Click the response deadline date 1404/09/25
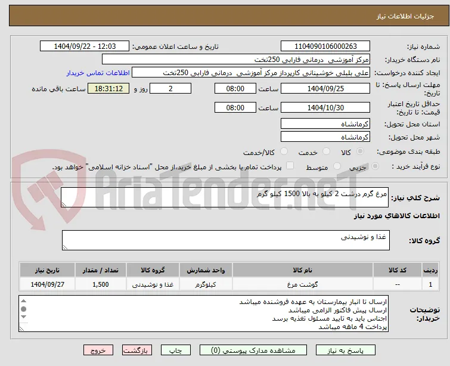This screenshot has height=366, width=450. [x=325, y=88]
